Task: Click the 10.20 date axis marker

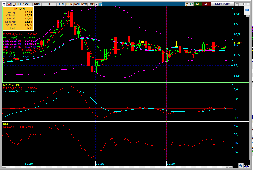Action: point(29,164)
